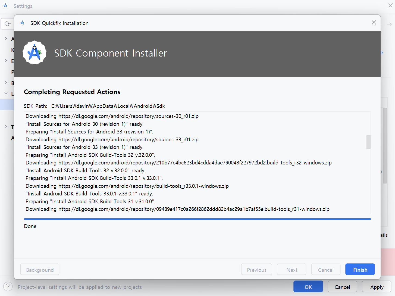Click the 'Done' status text
Viewport: 395px width, 296px height.
pyautogui.click(x=30, y=226)
